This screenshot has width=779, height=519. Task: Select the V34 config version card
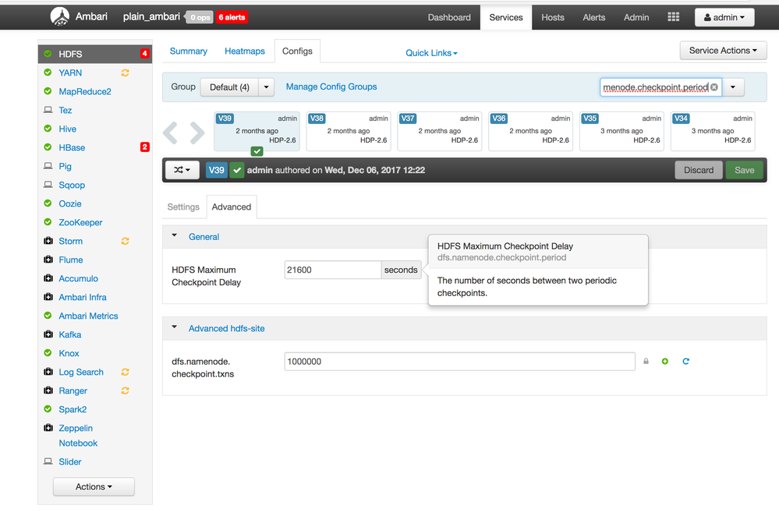tap(713, 131)
